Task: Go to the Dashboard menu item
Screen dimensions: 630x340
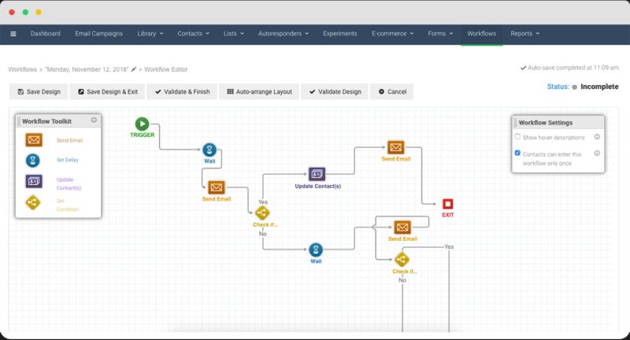Action: point(46,34)
